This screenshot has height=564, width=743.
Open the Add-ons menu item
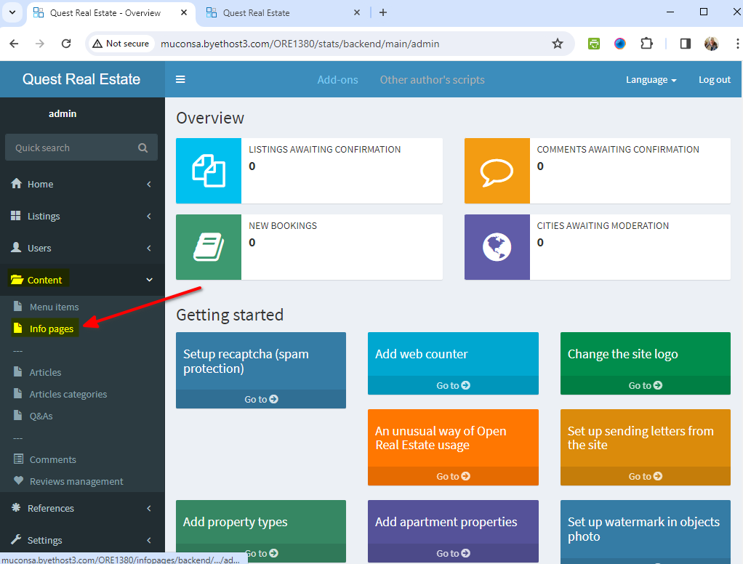click(x=337, y=80)
